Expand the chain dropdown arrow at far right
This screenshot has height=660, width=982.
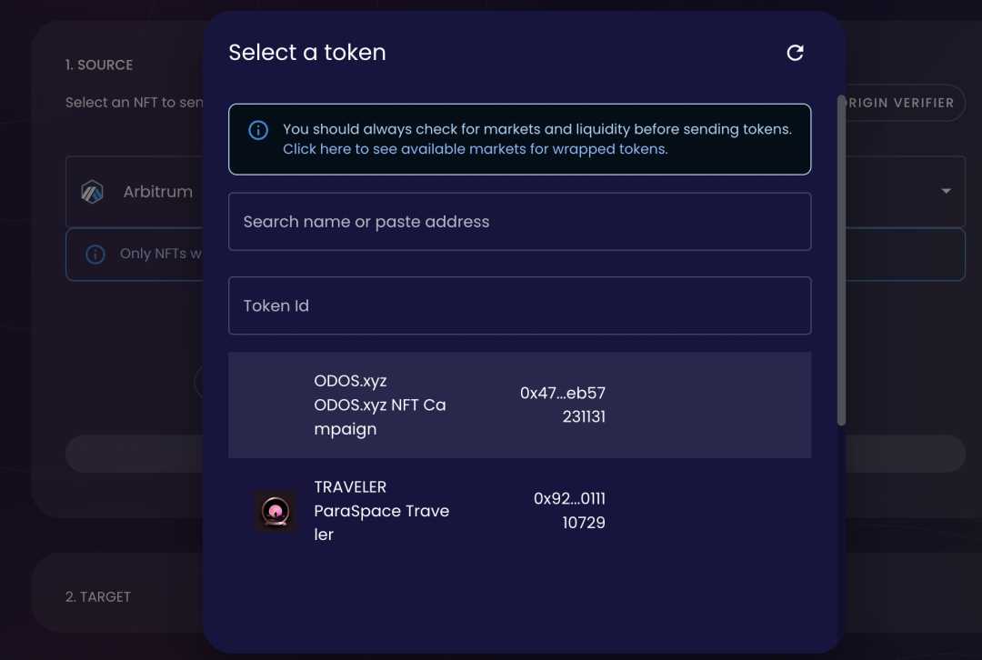click(x=946, y=191)
